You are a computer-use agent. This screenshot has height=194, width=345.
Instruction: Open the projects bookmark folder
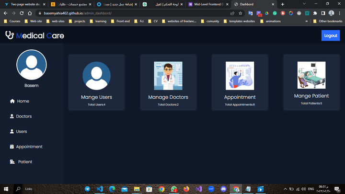77,22
